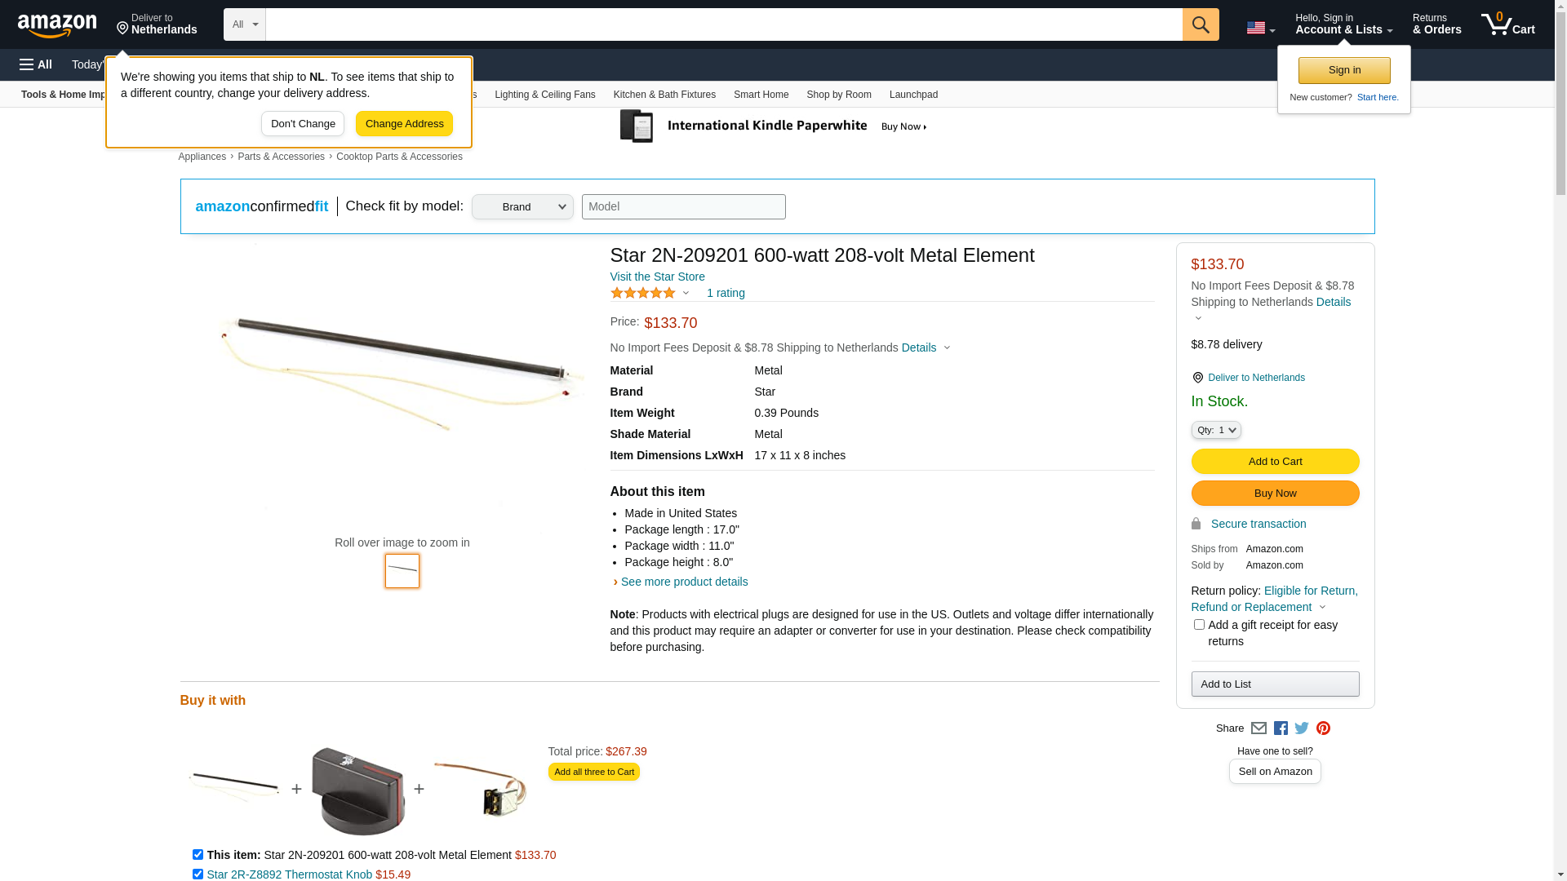Select the product image thumbnail
This screenshot has height=881, width=1567.
point(402,571)
